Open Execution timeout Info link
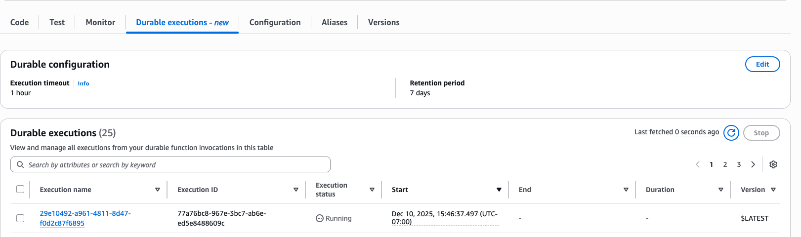Viewport: 801px width, 237px height. tap(84, 83)
